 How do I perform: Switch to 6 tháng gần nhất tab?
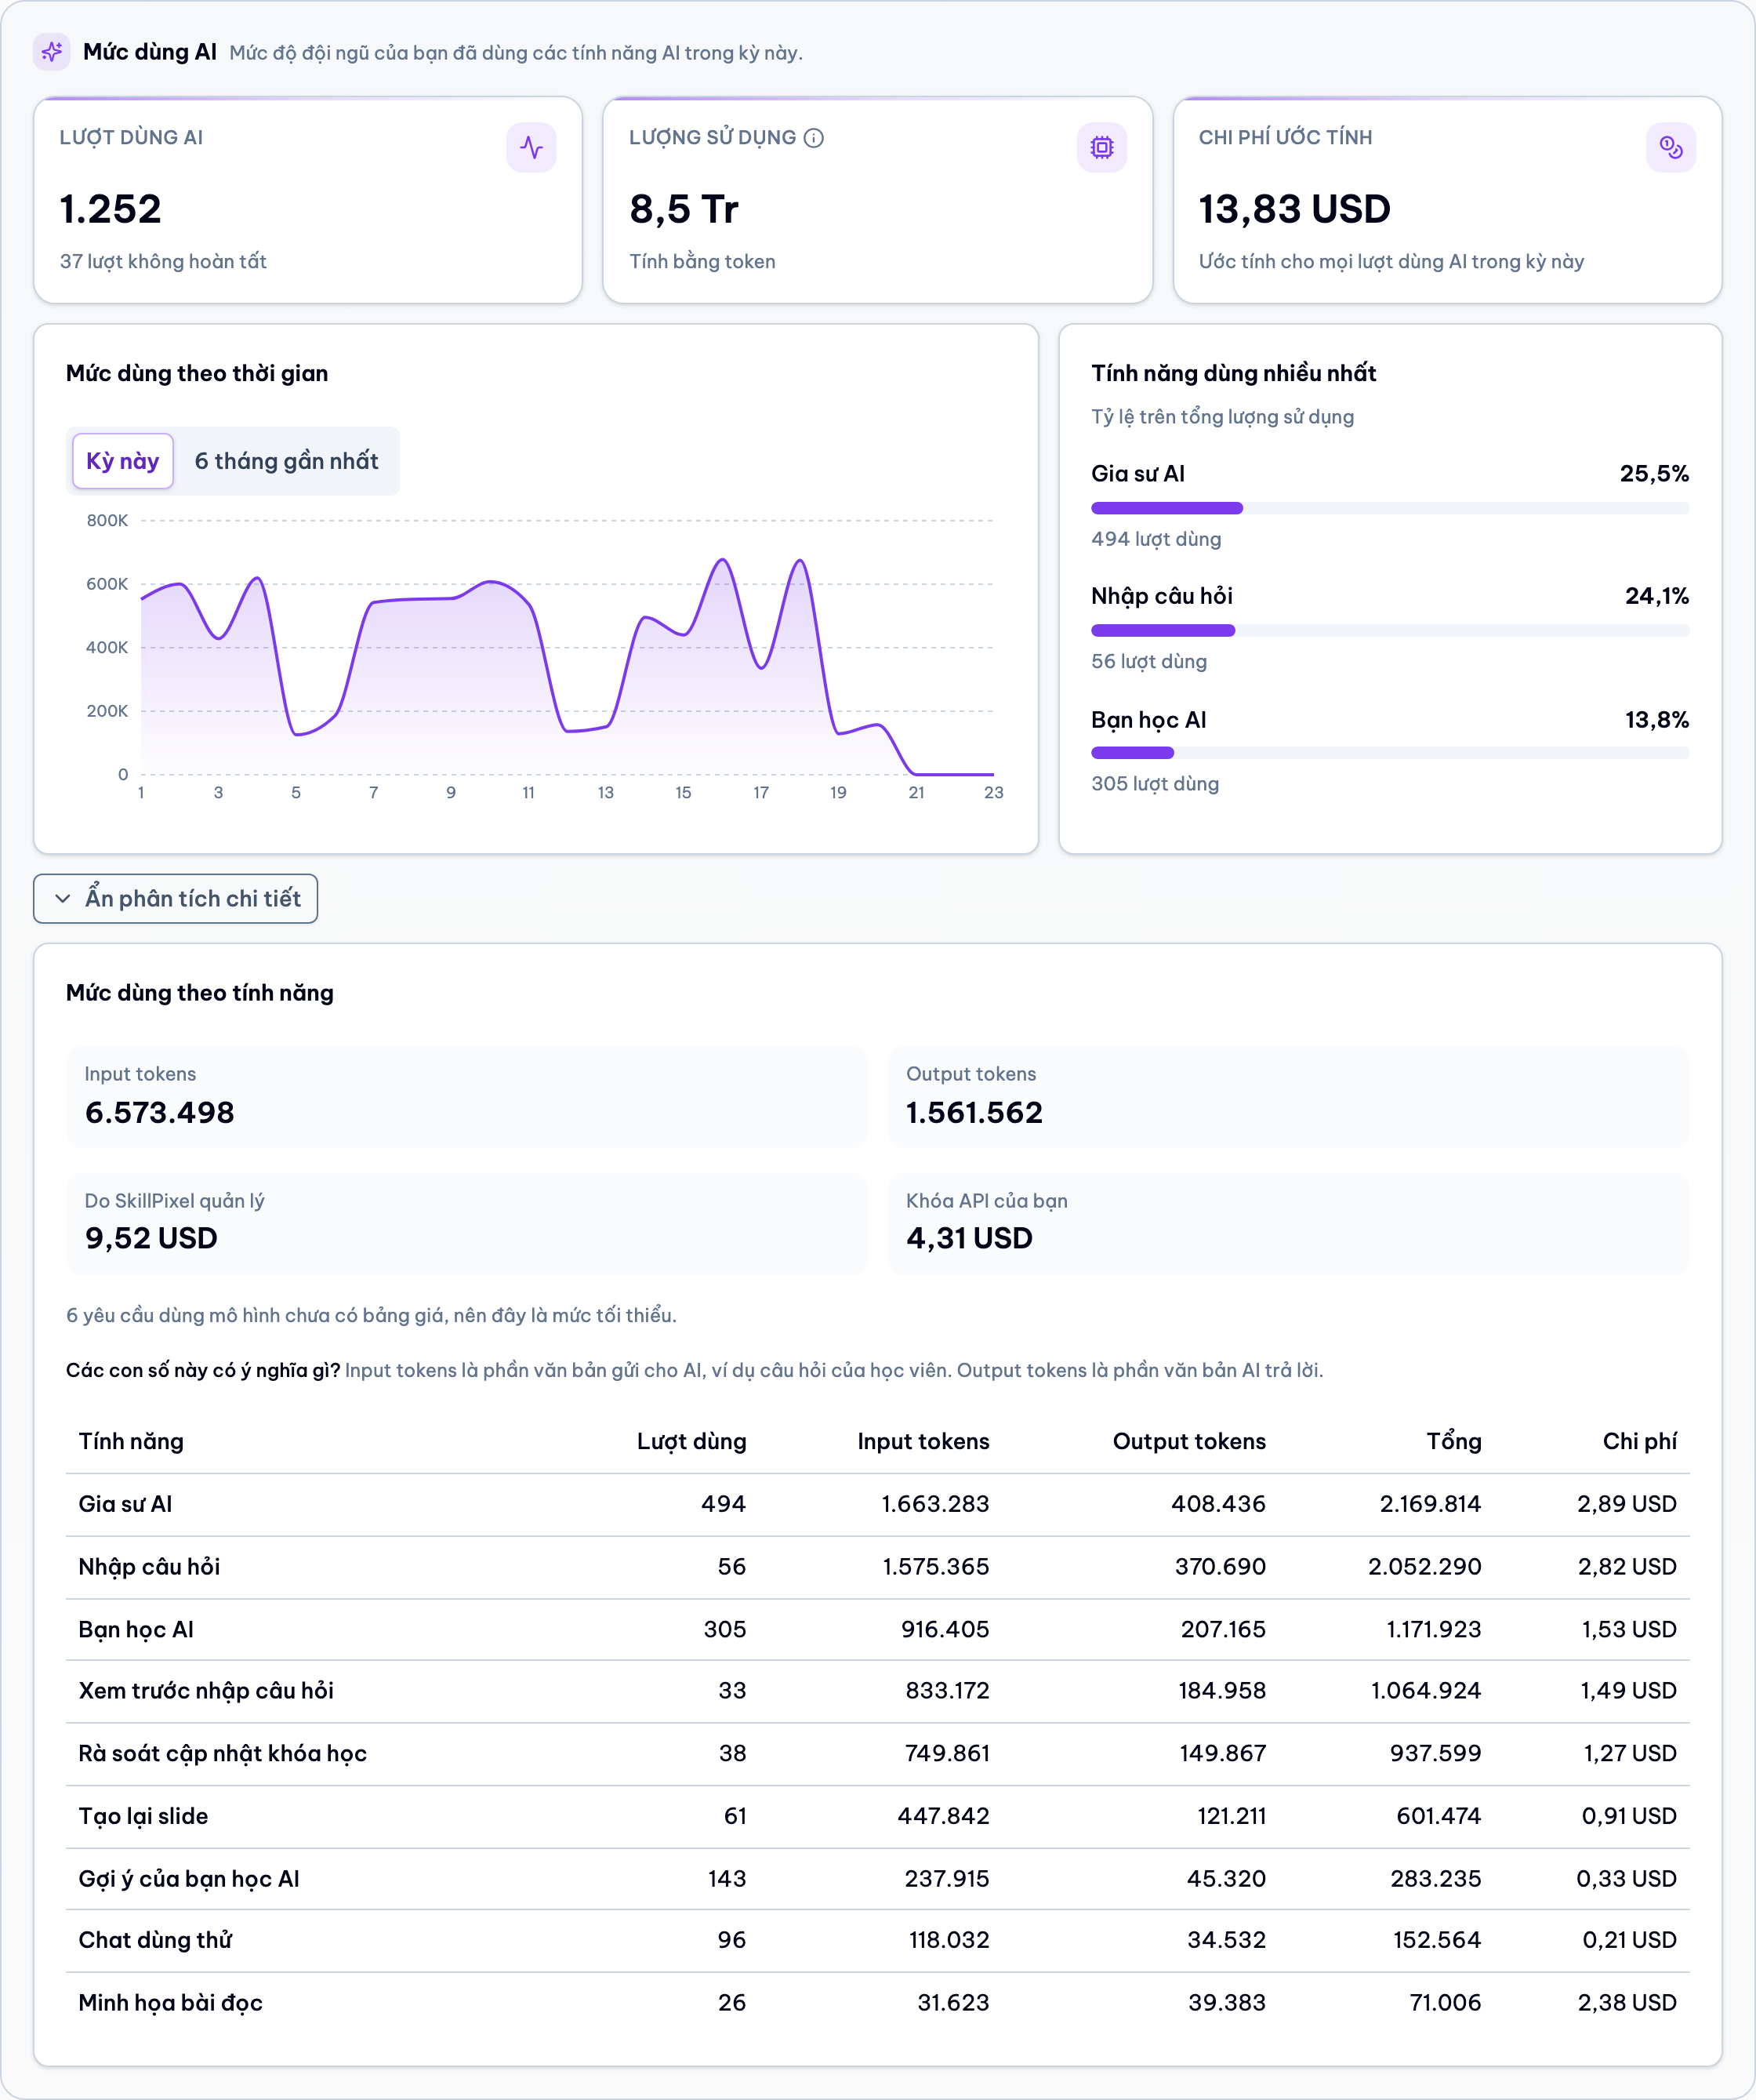[286, 461]
